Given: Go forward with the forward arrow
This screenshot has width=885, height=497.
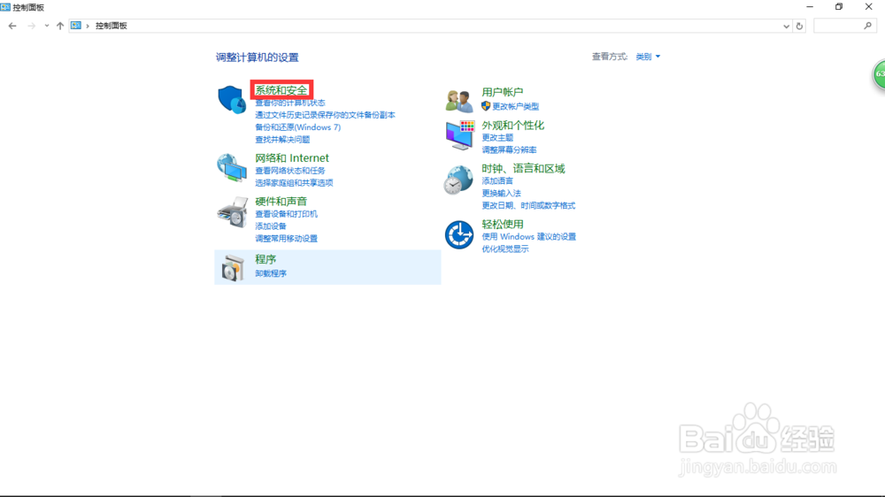Looking at the screenshot, I should tap(31, 26).
